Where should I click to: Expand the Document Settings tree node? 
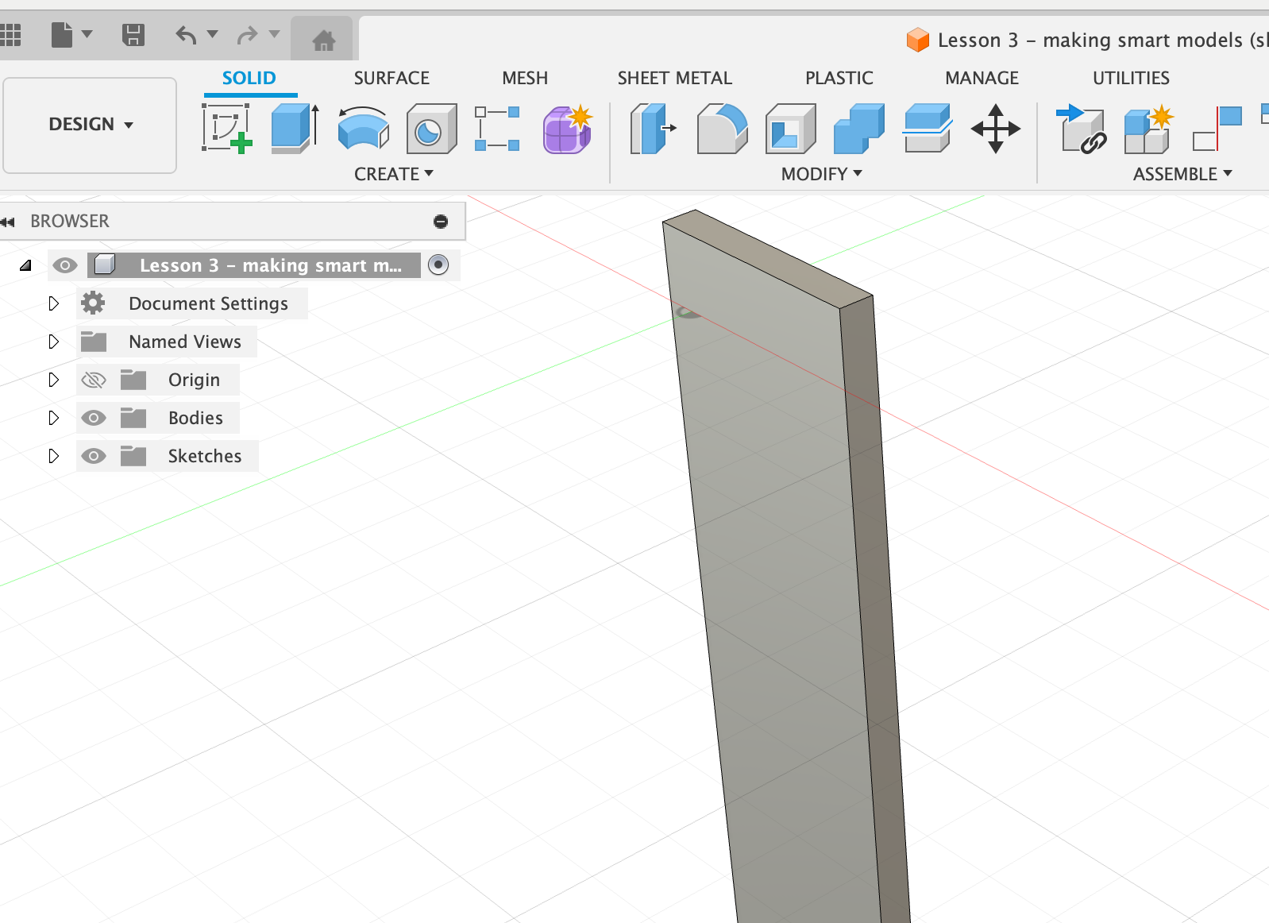tap(53, 303)
